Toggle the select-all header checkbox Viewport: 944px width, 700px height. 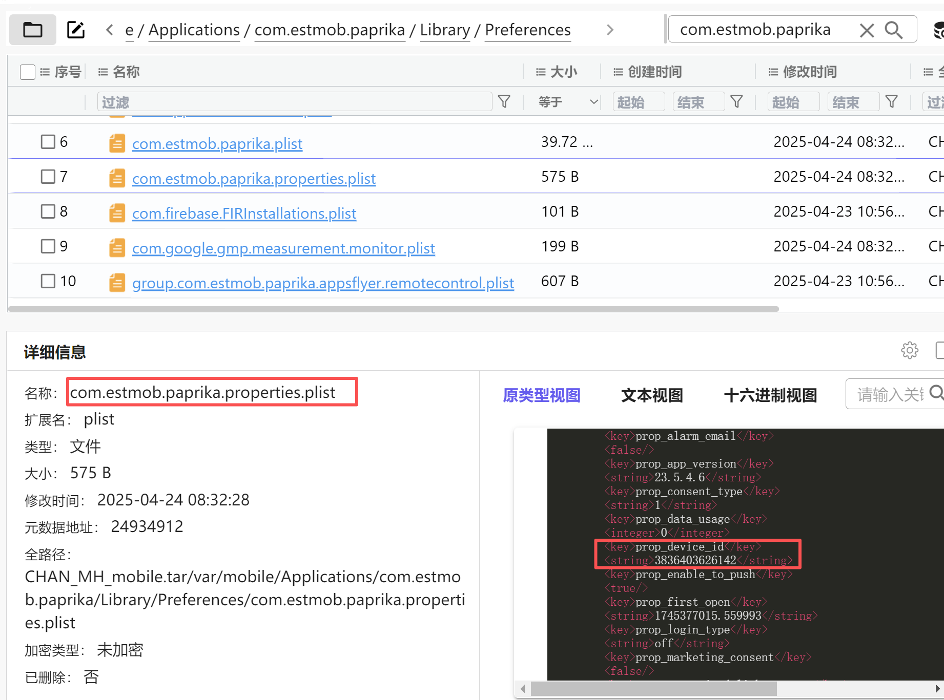28,72
